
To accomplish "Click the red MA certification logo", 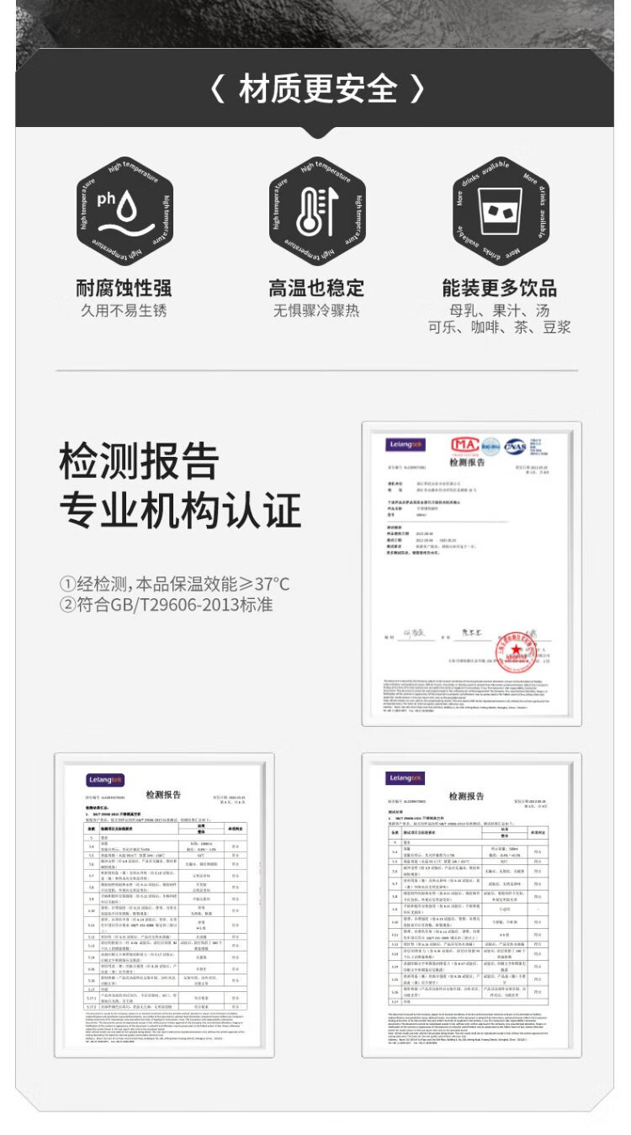I will [465, 445].
